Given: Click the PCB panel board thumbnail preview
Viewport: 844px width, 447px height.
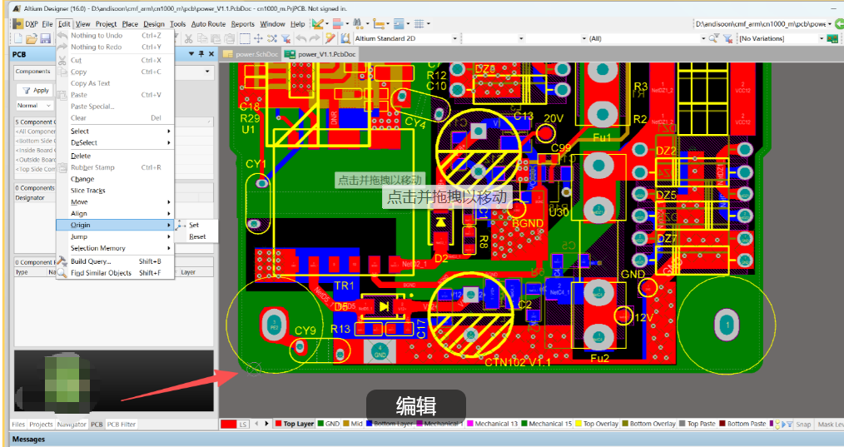Looking at the screenshot, I should pyautogui.click(x=113, y=381).
